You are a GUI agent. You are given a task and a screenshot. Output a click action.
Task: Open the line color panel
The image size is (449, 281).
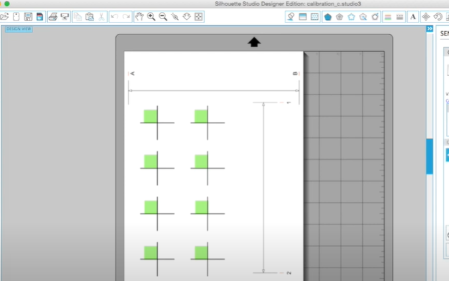coord(388,17)
